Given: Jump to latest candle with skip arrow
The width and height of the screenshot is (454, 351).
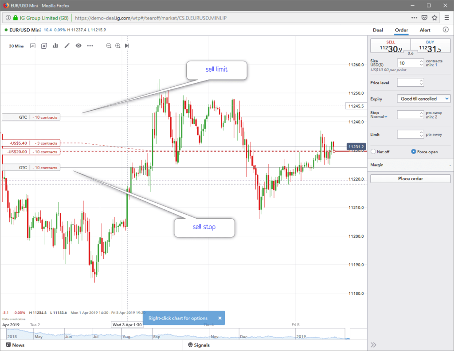Looking at the screenshot, I should coord(127,46).
